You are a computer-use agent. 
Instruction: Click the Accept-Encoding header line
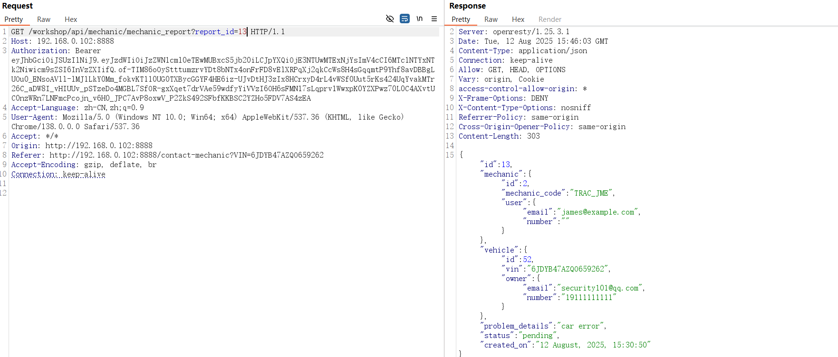pos(84,165)
